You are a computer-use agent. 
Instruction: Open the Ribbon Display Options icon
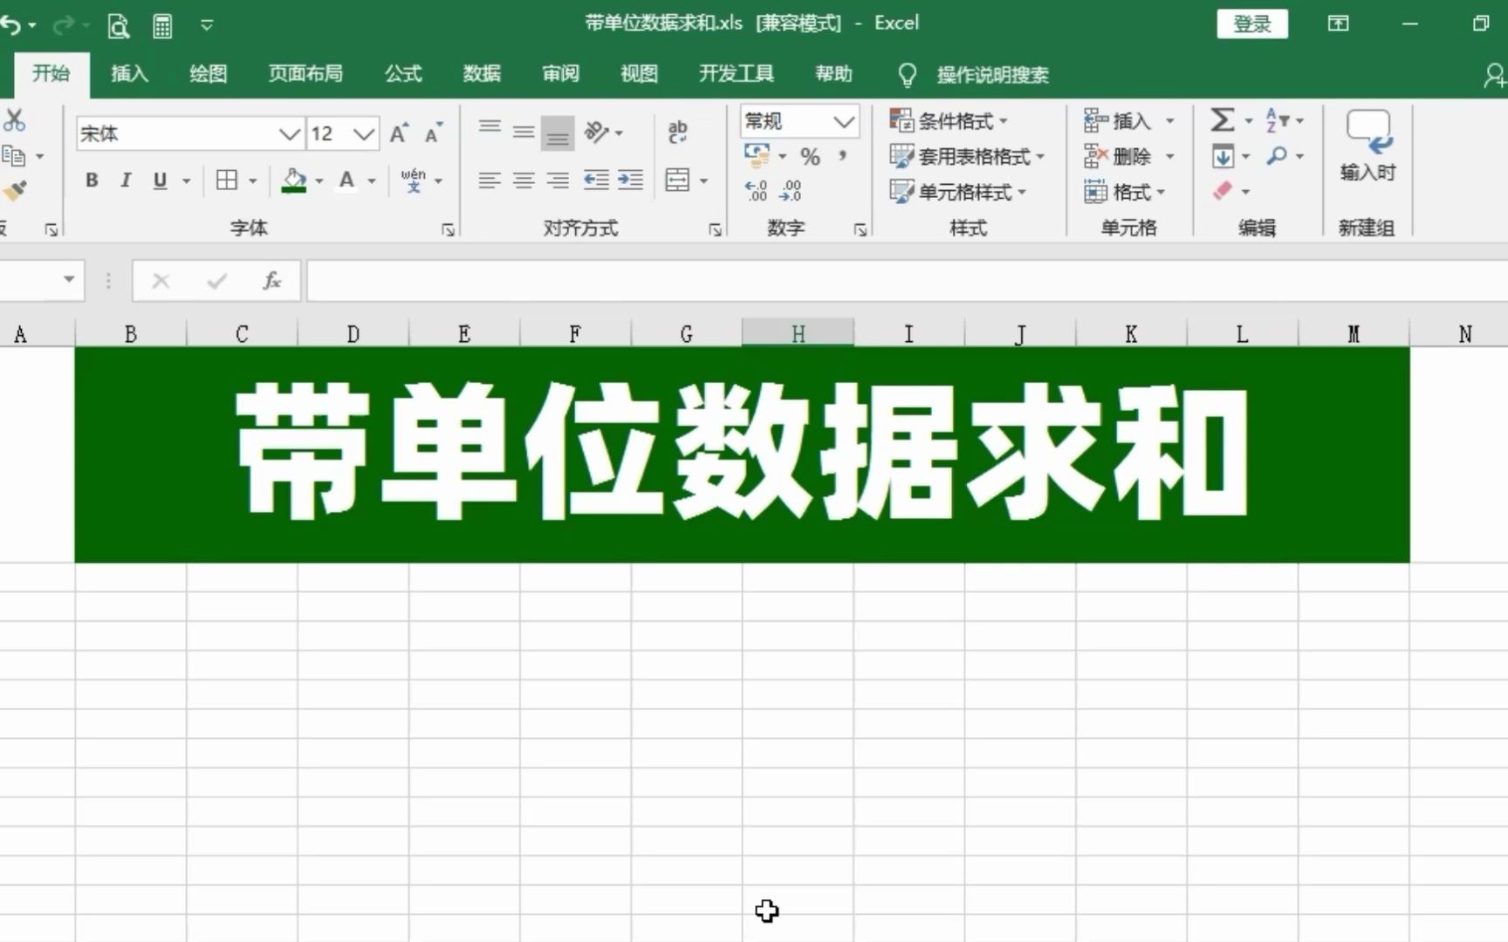[1338, 24]
